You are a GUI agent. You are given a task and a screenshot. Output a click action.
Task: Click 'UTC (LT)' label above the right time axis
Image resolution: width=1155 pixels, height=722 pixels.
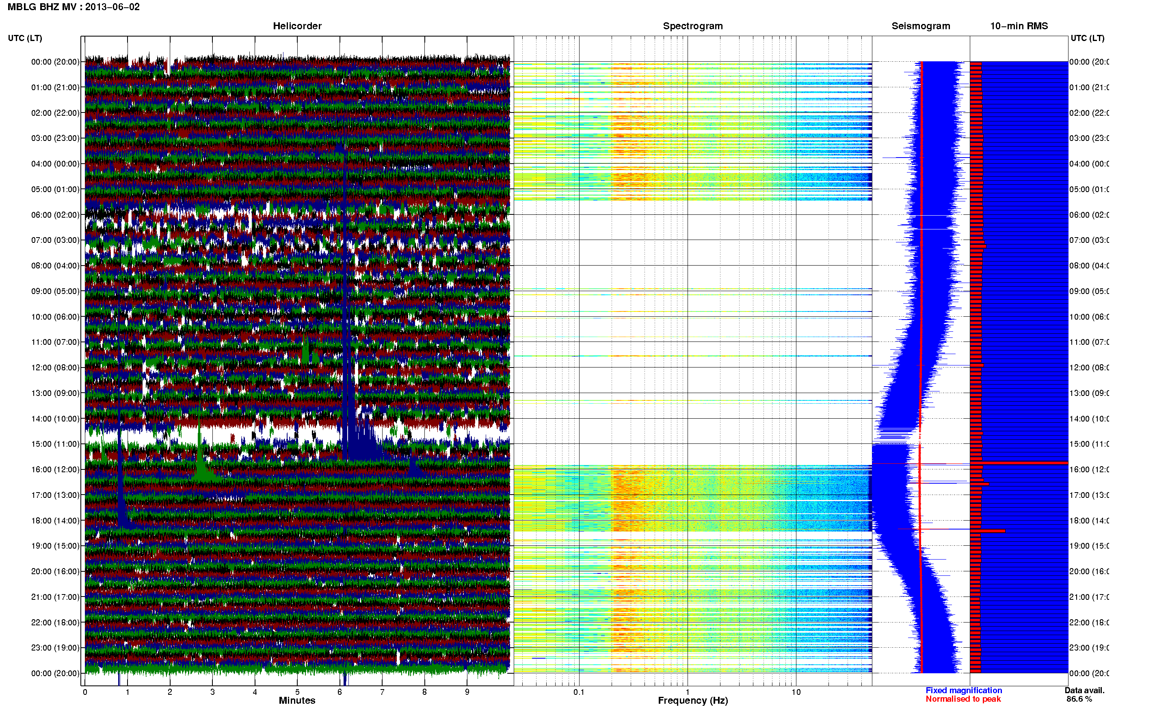coord(1087,38)
